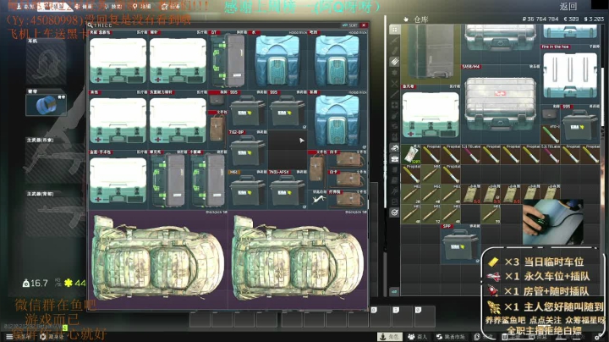609x342 pixels.
Task: Select the medical cross filter icon in stash sidebar
Action: 395,105
